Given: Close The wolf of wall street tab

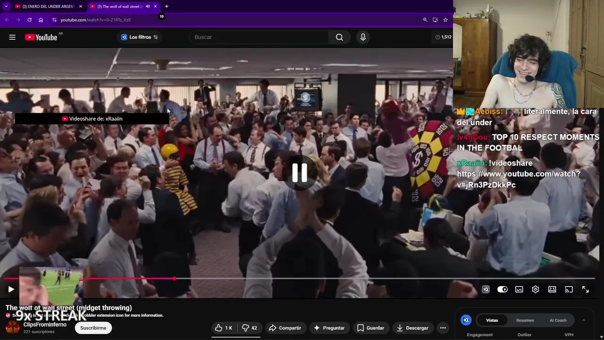Looking at the screenshot, I should pyautogui.click(x=155, y=6).
